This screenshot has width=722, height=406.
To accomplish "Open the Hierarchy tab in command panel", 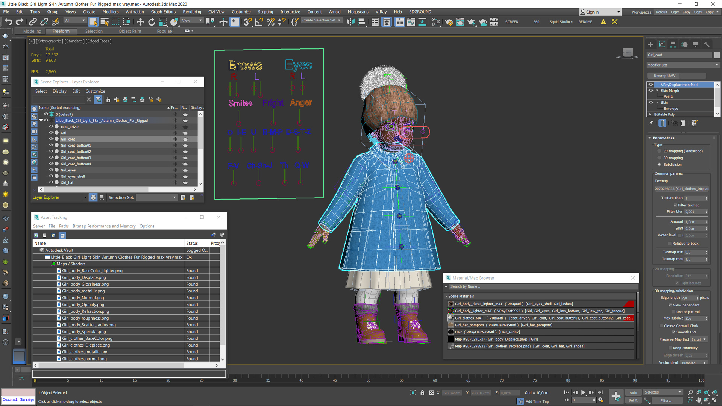I will 673,44.
